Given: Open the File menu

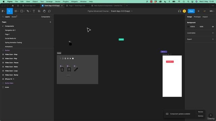Looking at the screenshot, I should click(17, 1).
